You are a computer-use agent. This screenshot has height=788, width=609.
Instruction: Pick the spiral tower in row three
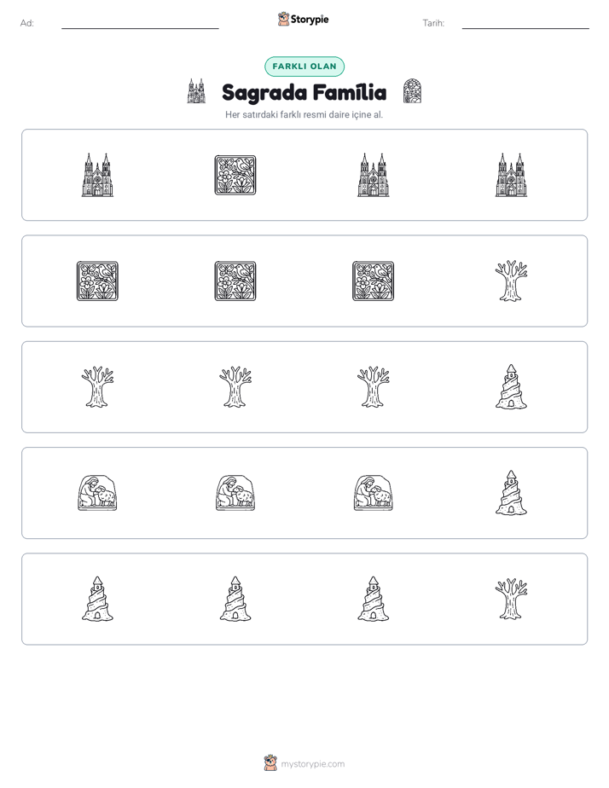[x=511, y=387]
